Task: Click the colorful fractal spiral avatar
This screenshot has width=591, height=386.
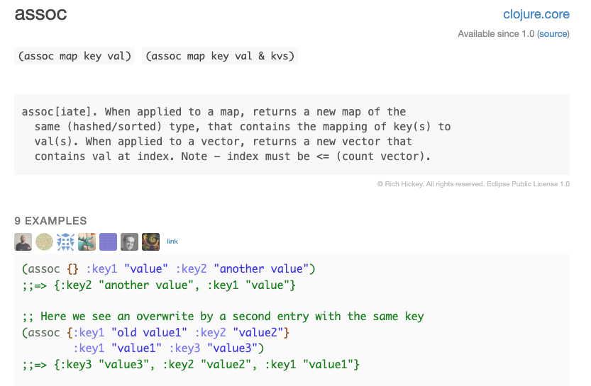Action: [150, 242]
